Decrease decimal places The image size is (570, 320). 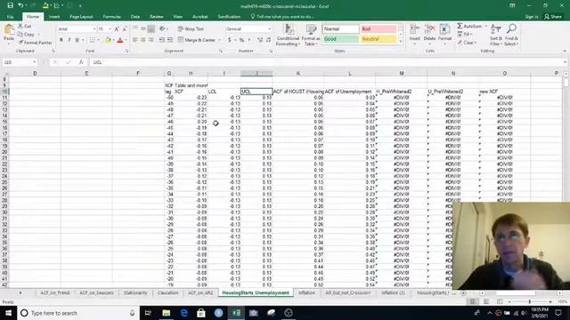pyautogui.click(x=268, y=40)
